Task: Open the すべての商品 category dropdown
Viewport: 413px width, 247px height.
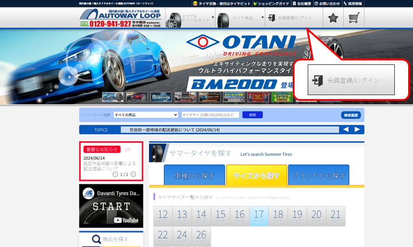Action: tap(146, 115)
